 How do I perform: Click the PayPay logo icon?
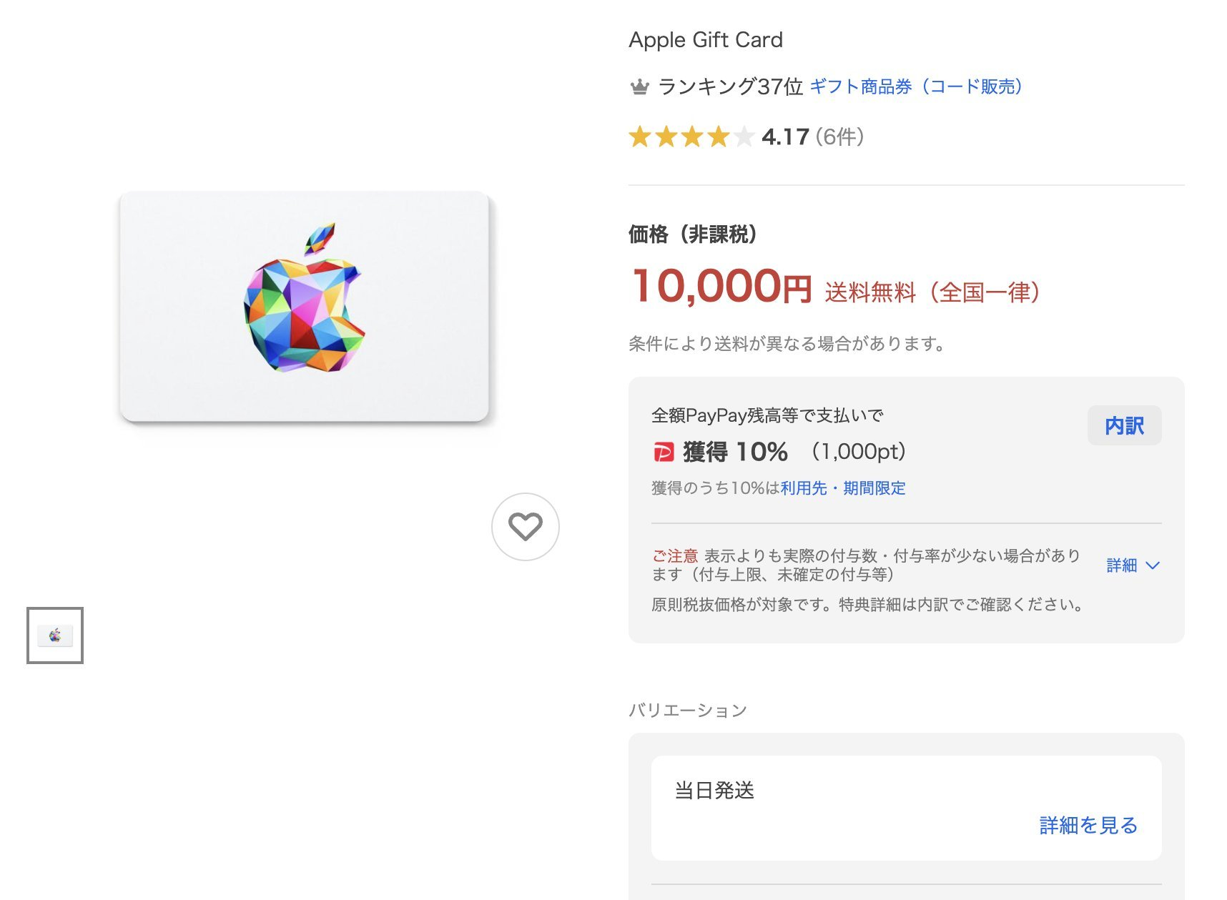coord(664,452)
